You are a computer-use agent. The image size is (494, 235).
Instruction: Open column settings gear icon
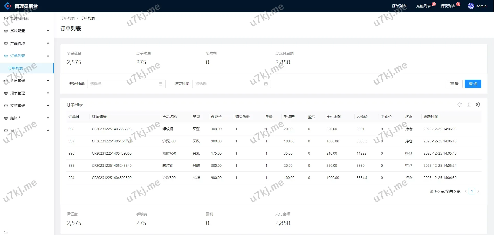coord(478,105)
